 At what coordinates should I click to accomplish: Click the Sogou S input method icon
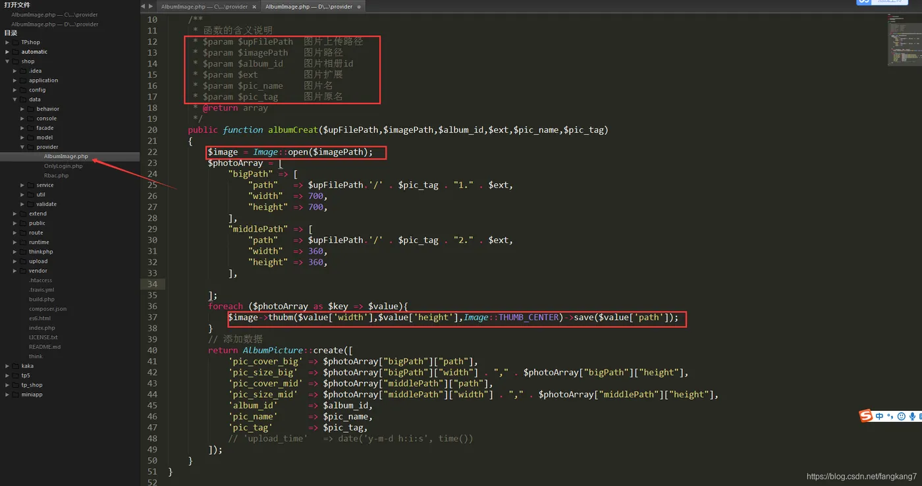click(866, 416)
